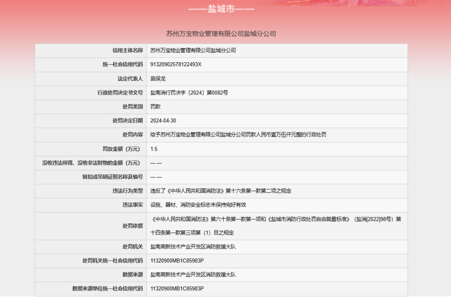Click the 数据来源 label
Viewport: 451px width, 304px height.
133,275
